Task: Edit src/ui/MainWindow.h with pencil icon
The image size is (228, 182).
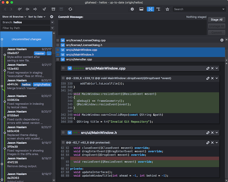Action: click(208, 133)
